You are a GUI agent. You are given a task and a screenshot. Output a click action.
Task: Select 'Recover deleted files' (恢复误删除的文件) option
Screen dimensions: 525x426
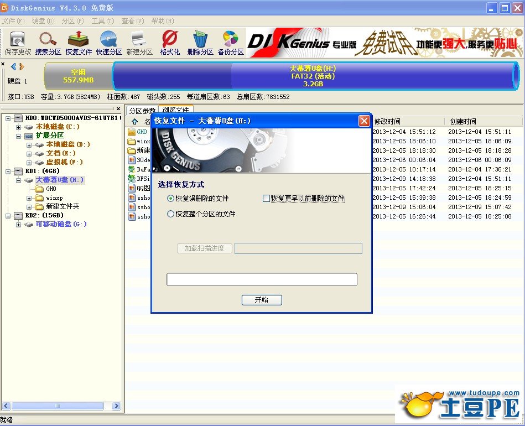197,198
